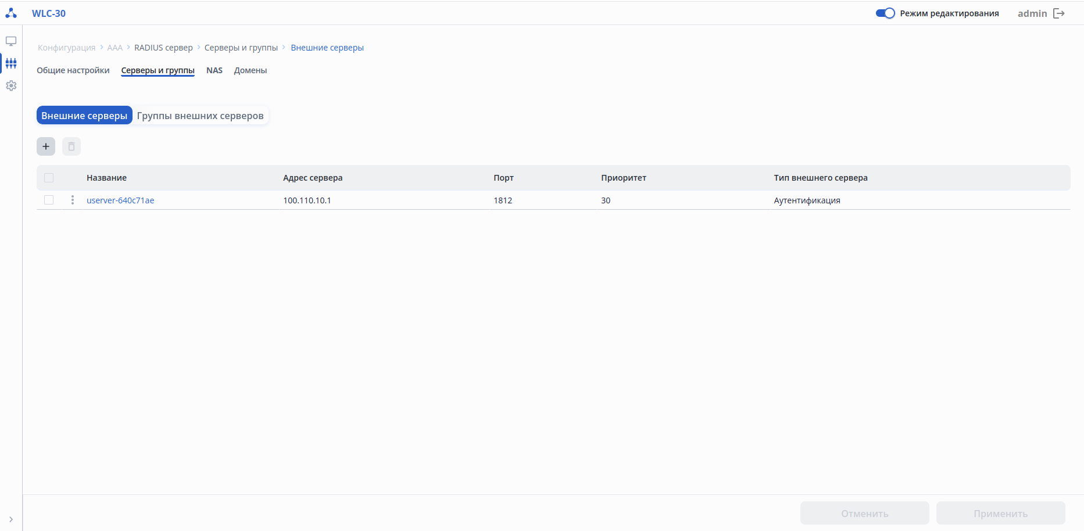The image size is (1084, 531).
Task: Click the trash delete icon
Action: 71,146
